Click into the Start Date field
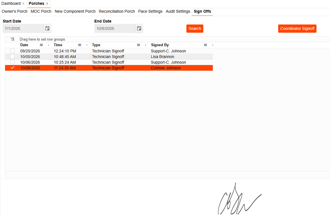The height and width of the screenshot is (218, 330). (23, 29)
